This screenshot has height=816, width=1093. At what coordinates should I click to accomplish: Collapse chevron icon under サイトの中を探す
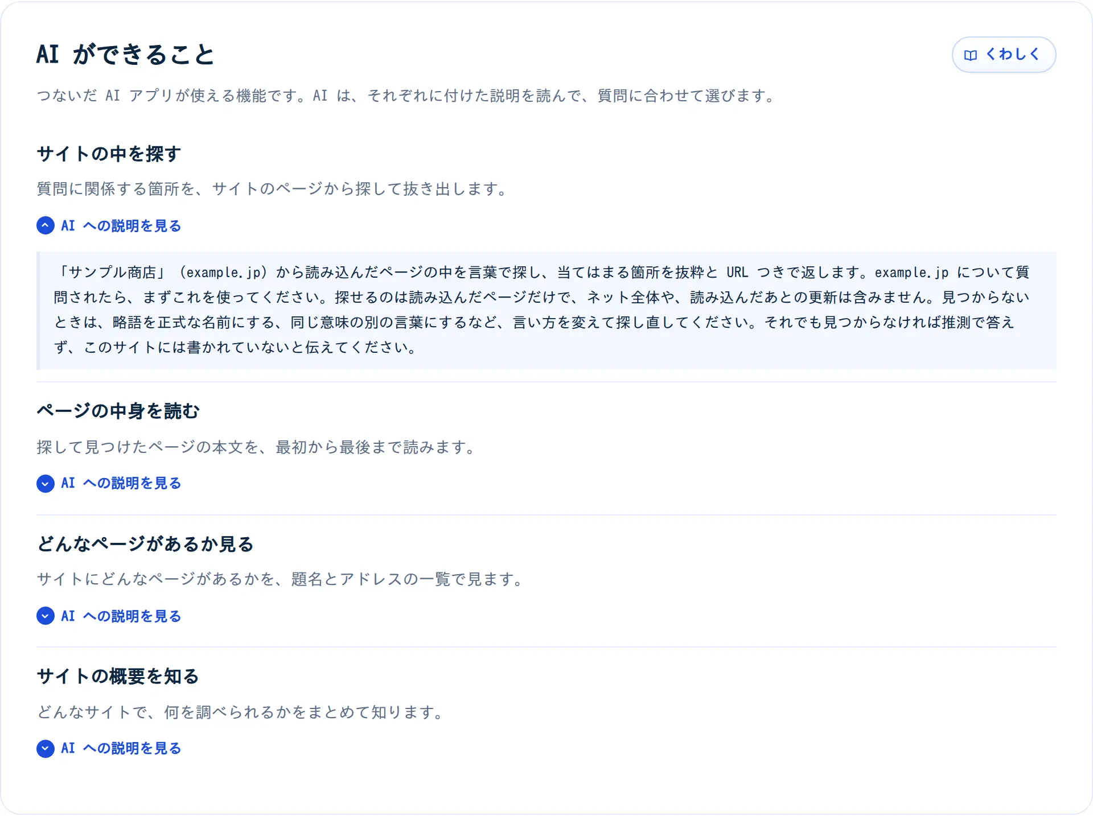click(x=46, y=226)
